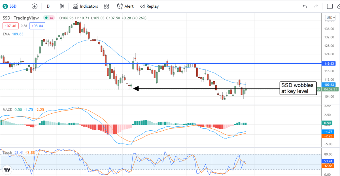The height and width of the screenshot is (176, 340).
Task: Change the D daily interval
Action: [x=48, y=6]
